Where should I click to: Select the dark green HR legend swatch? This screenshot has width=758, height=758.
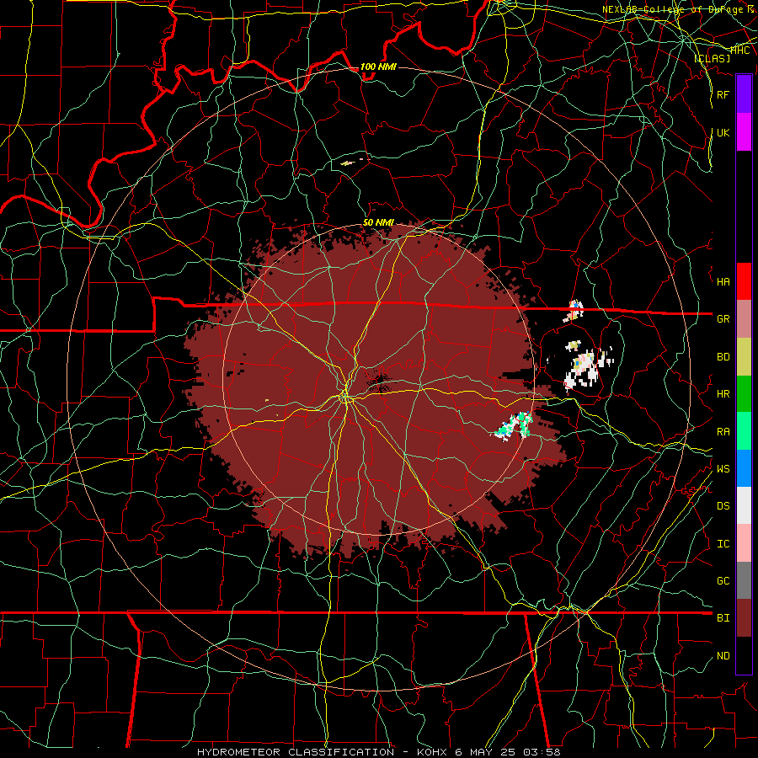(744, 394)
